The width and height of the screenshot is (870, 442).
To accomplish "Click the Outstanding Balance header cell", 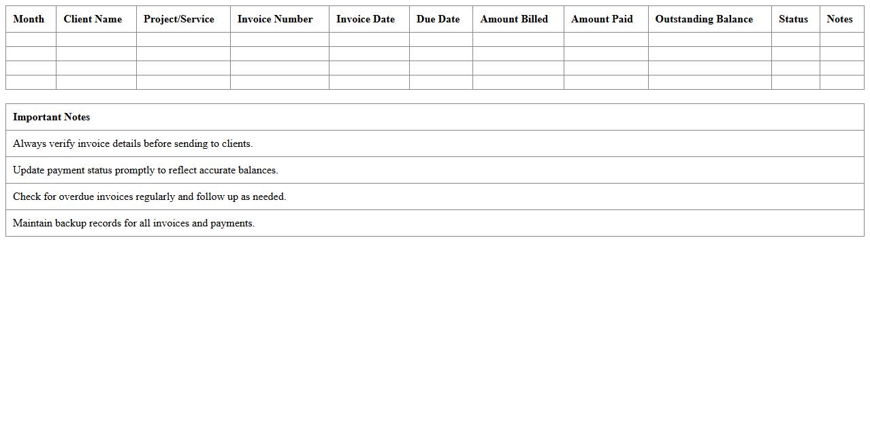I will 704,19.
